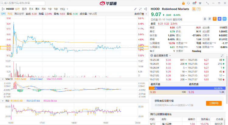Switch to 月K monthly candlestick tab
The image size is (228, 125).
(43, 9)
